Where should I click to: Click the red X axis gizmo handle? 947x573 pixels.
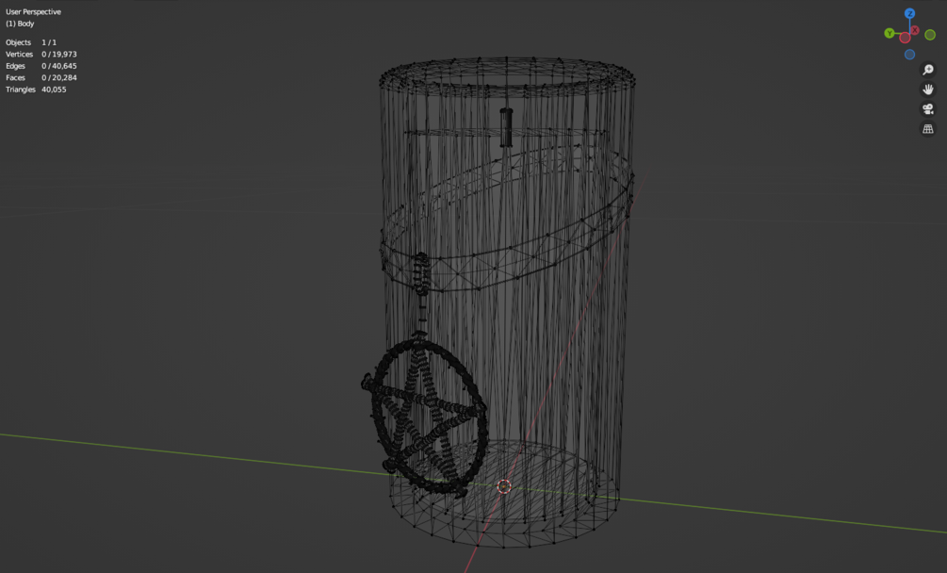(915, 30)
